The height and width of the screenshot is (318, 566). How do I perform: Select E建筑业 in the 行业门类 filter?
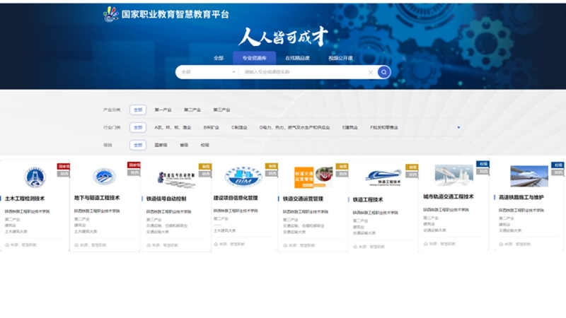351,128
